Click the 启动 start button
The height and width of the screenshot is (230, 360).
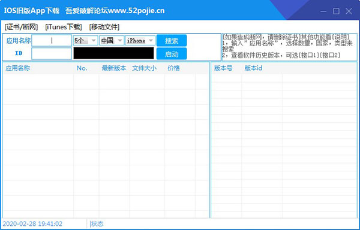point(172,54)
